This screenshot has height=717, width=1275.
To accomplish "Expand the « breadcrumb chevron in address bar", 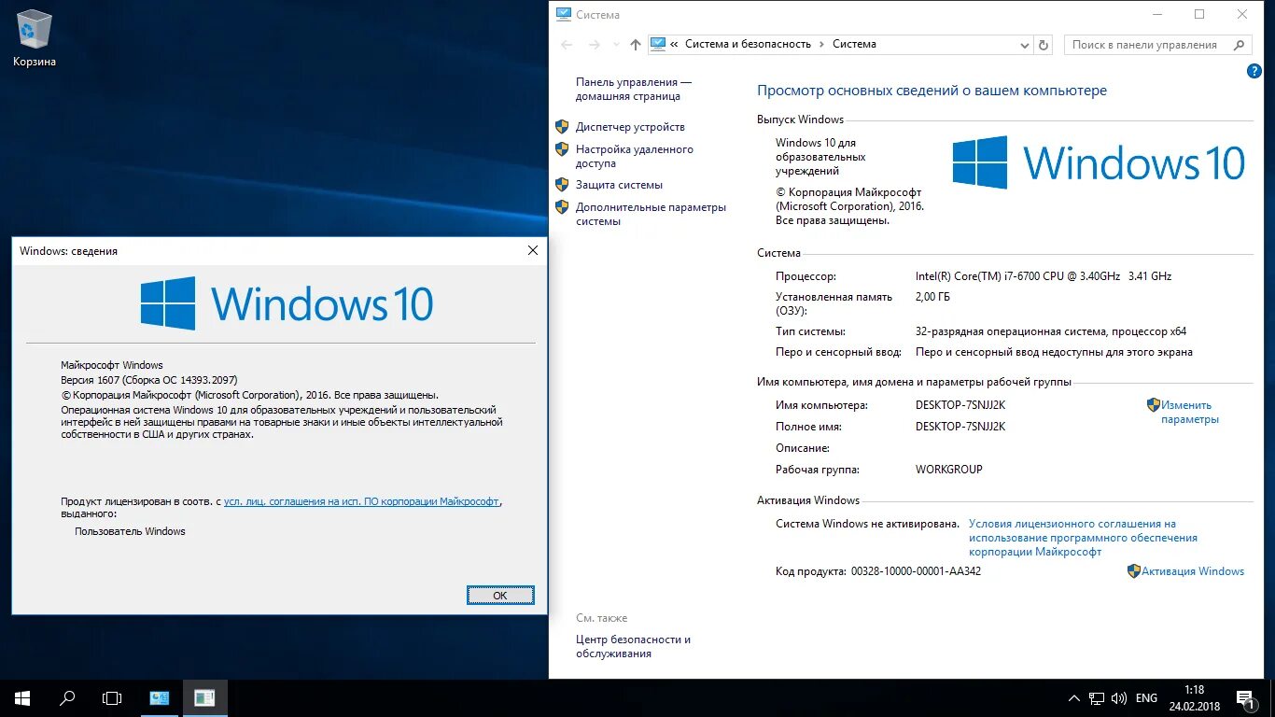I will tap(674, 44).
